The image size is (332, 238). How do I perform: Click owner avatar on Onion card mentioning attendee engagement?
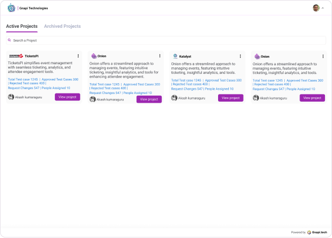coord(93,99)
